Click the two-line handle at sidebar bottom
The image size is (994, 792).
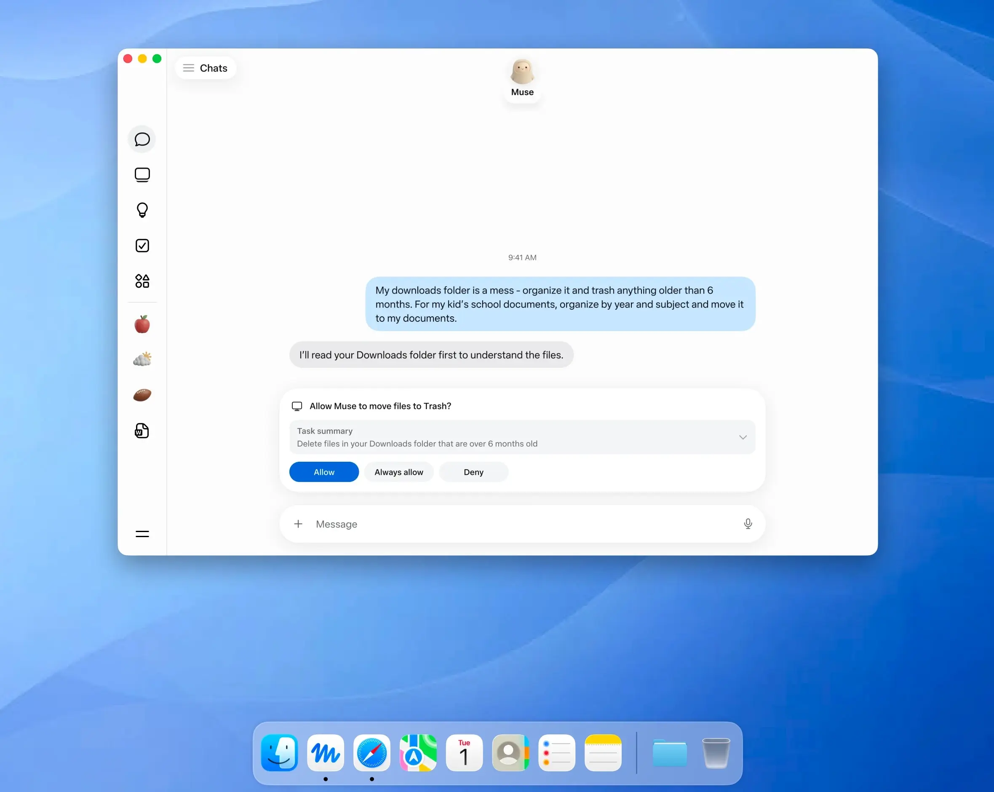click(x=142, y=534)
